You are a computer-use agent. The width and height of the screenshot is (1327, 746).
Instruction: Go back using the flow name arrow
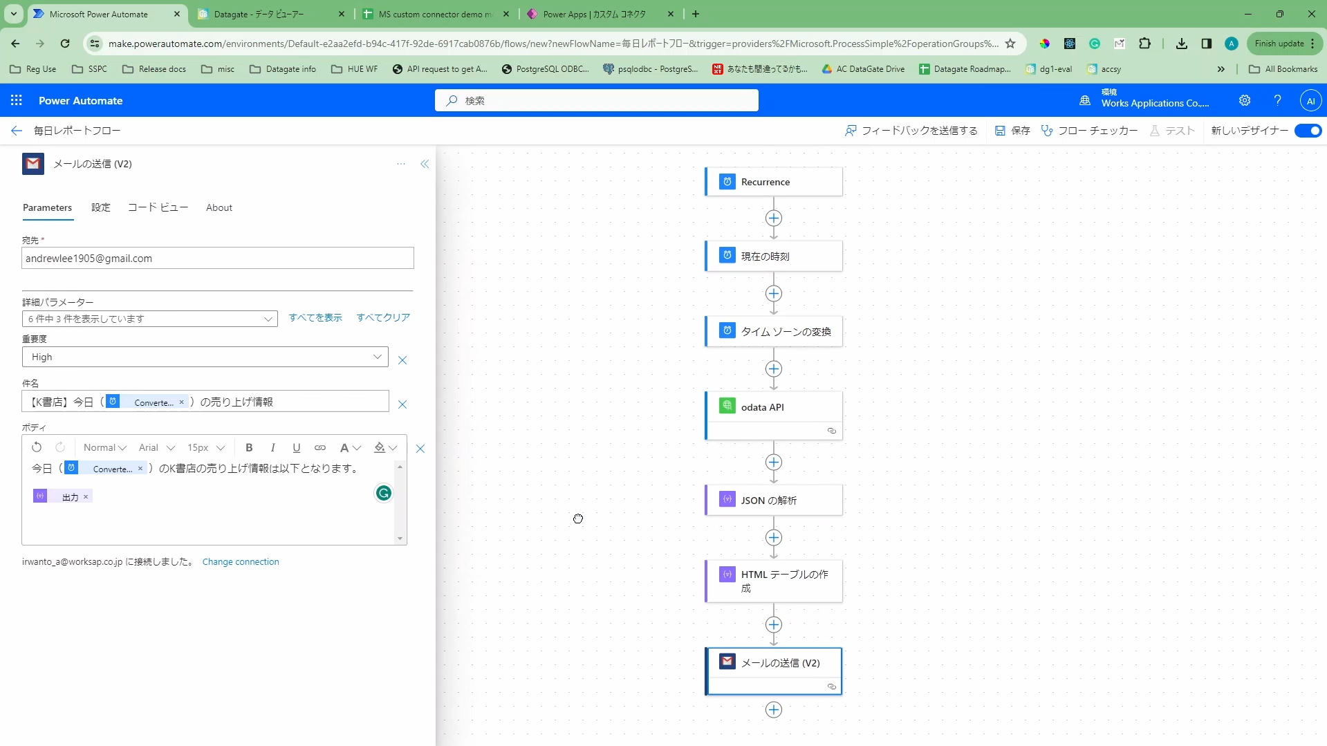(17, 131)
